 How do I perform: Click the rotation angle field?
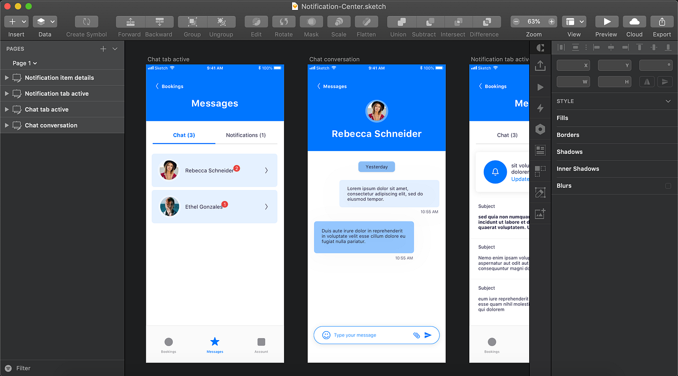point(656,65)
